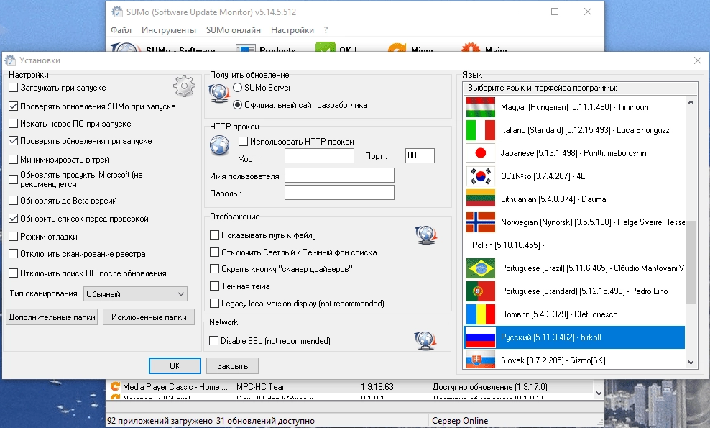The width and height of the screenshot is (710, 428).
Task: Select Официальный сайт разработчика radio button
Action: pyautogui.click(x=237, y=105)
